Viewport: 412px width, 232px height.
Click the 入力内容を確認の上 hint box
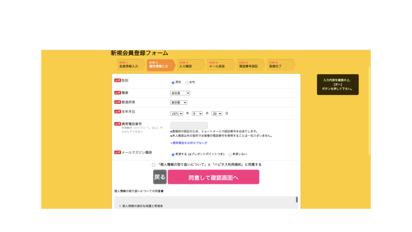click(x=338, y=85)
